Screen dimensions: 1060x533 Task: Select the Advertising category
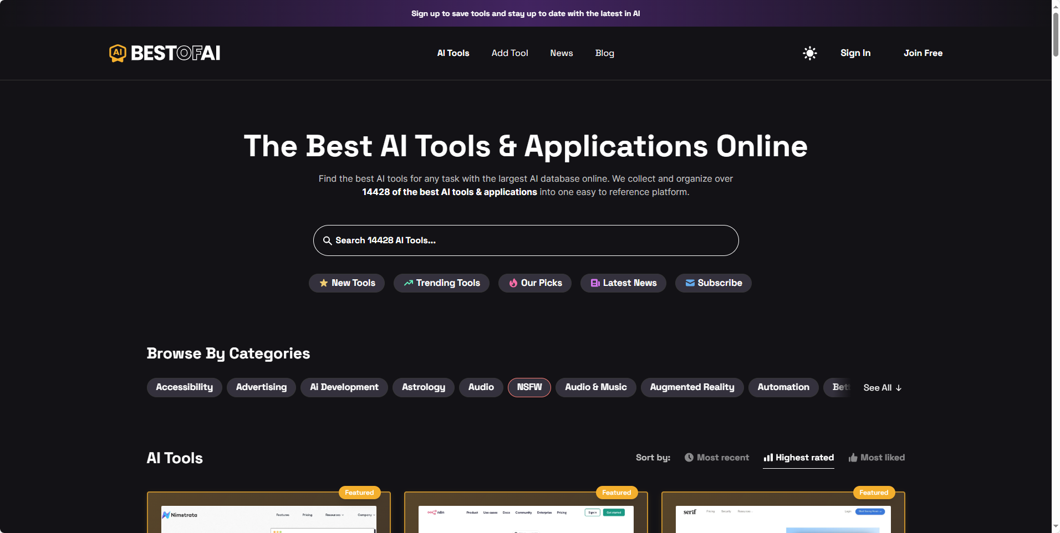[261, 387]
